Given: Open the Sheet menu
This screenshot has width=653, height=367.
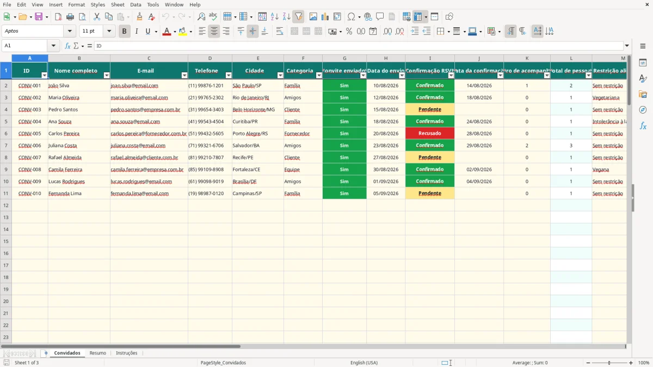Looking at the screenshot, I should tap(118, 4).
